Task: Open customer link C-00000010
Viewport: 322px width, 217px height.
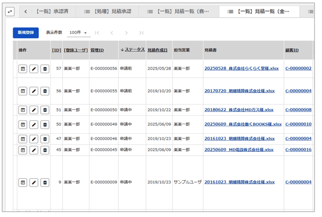Action: click(x=298, y=124)
